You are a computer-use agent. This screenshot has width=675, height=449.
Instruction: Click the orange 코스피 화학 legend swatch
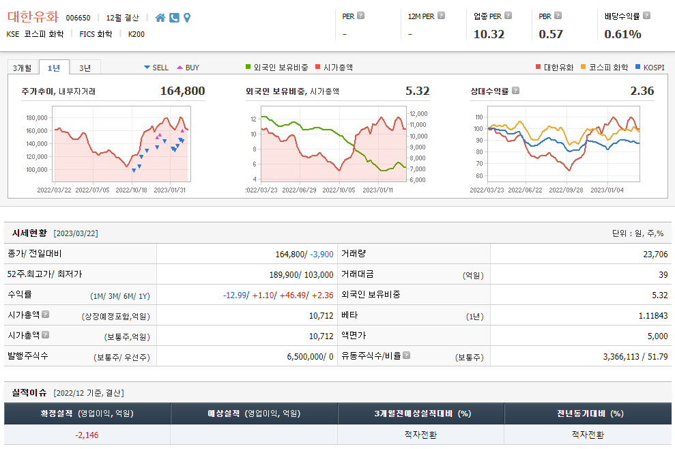(x=584, y=67)
